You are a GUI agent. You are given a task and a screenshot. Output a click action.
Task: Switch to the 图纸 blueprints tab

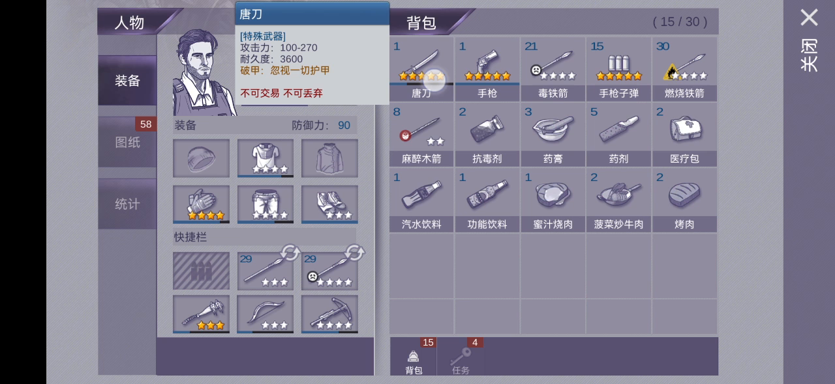point(127,142)
